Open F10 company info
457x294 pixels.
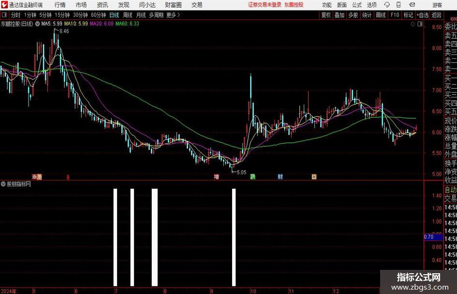point(395,15)
